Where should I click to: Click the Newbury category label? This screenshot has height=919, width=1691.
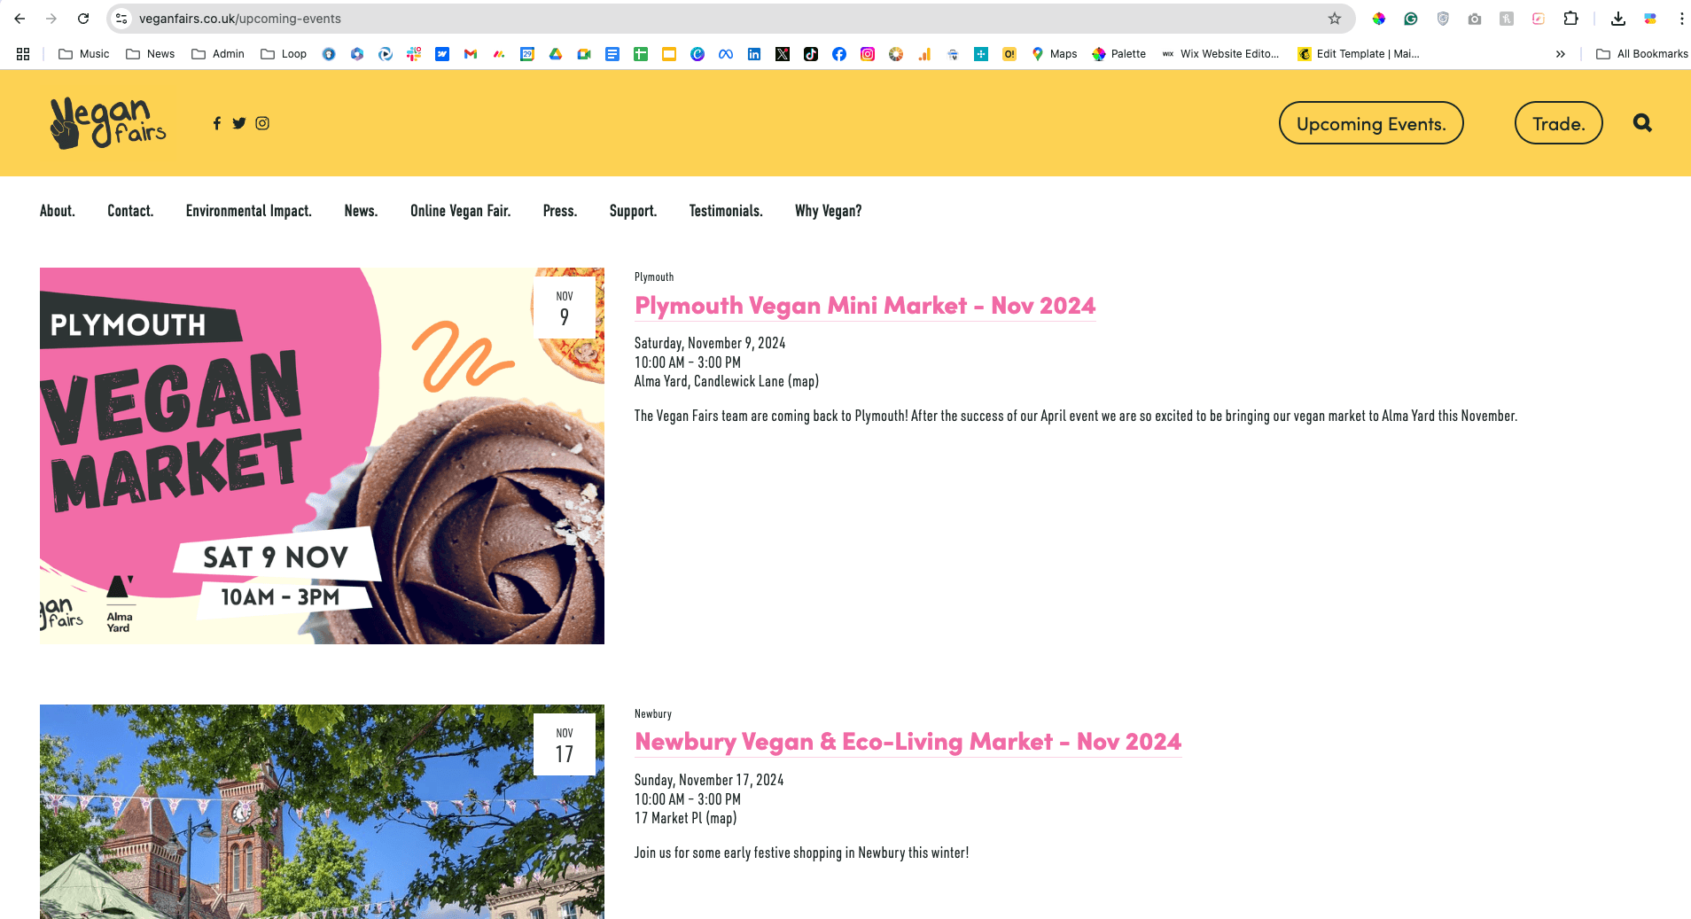653,714
